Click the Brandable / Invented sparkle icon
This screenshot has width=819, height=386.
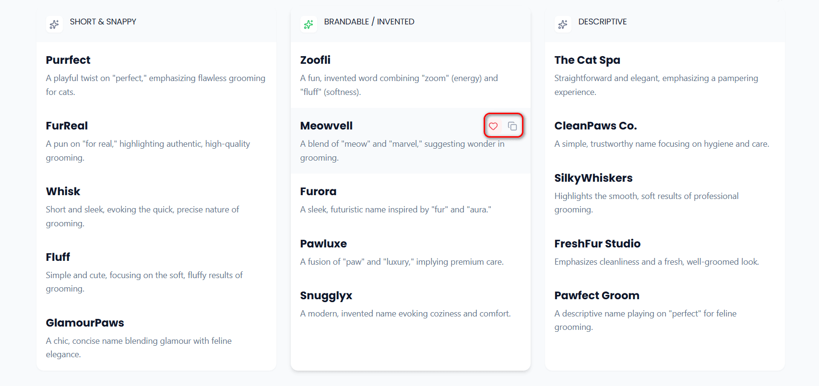point(309,24)
